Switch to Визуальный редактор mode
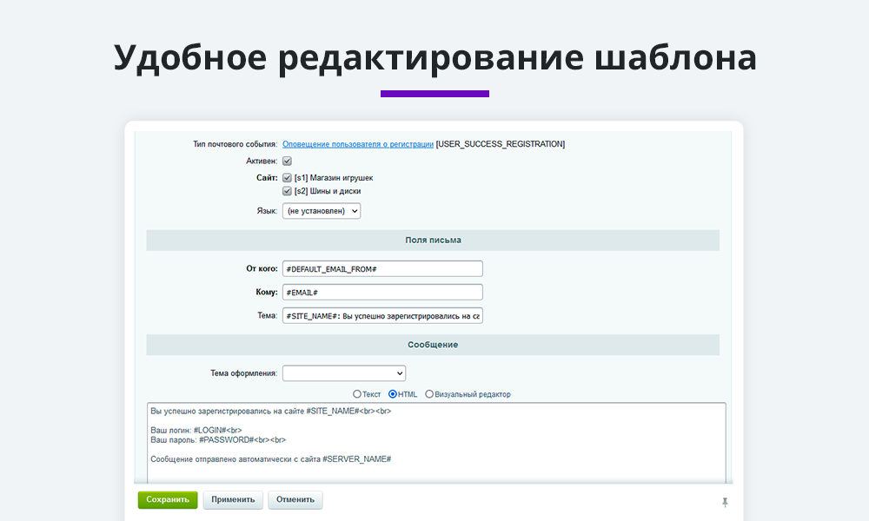 (x=429, y=394)
